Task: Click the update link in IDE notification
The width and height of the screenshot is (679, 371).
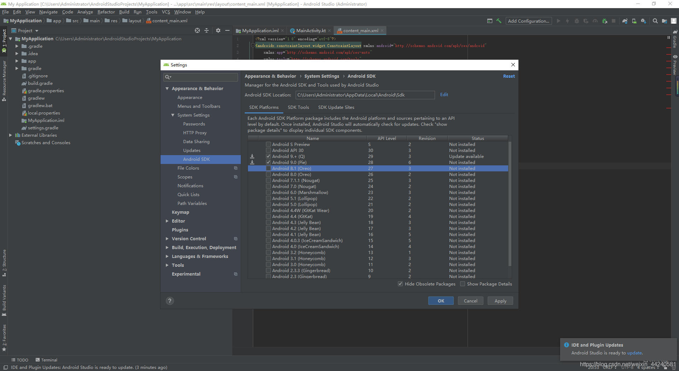Action: [x=634, y=353]
